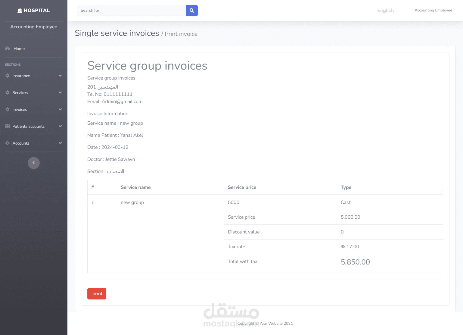463x335 pixels.
Task: Open the Services menu item
Action: (x=34, y=92)
